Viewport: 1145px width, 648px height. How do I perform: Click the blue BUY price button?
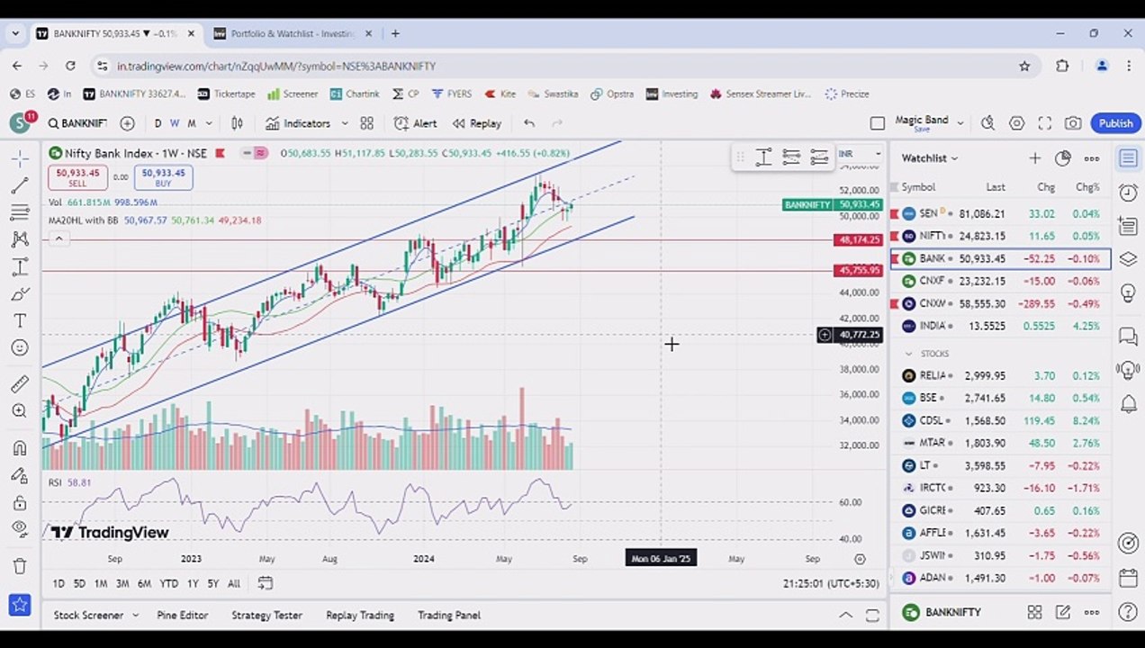163,177
